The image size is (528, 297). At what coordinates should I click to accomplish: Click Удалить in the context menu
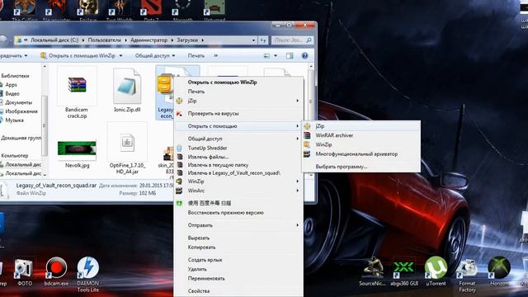(238, 269)
